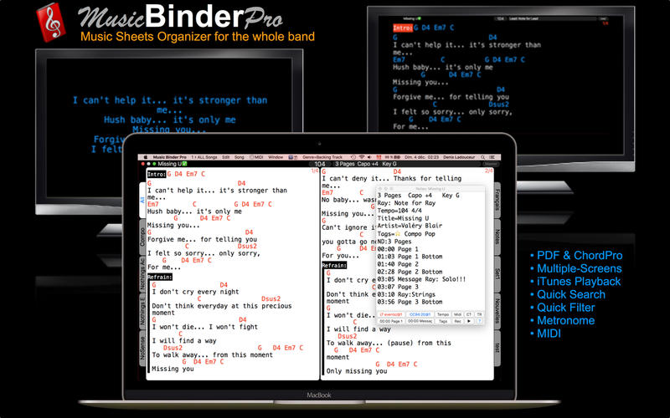Select the Français tab on right edge
Screen dimensions: 670x418
coord(497,200)
